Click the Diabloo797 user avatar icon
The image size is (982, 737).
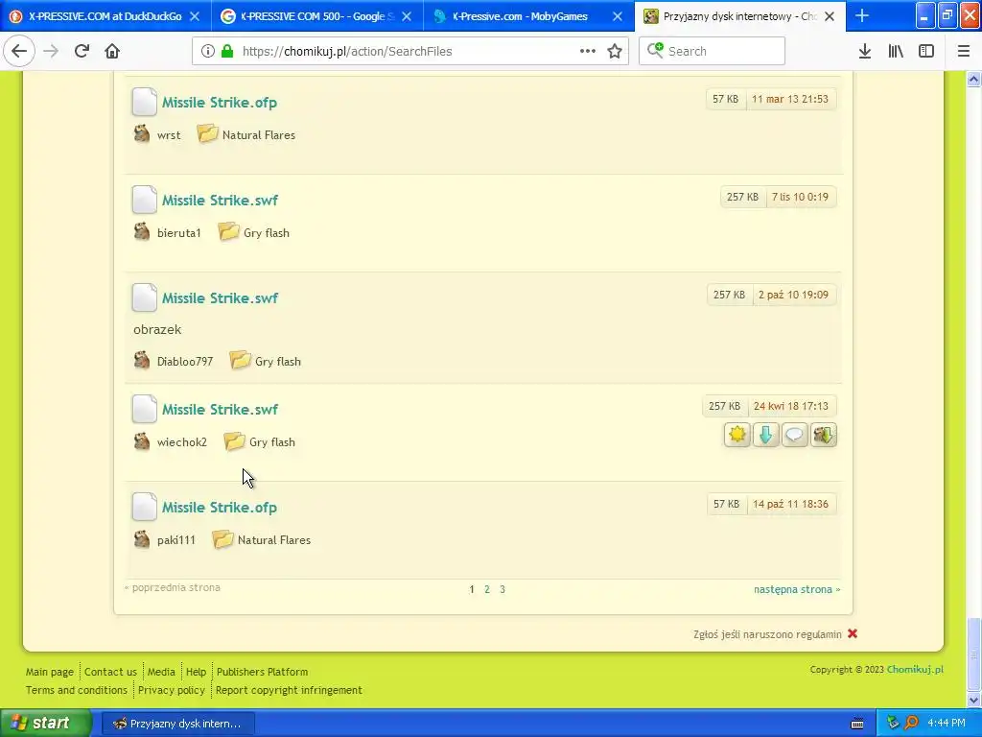[x=142, y=360]
